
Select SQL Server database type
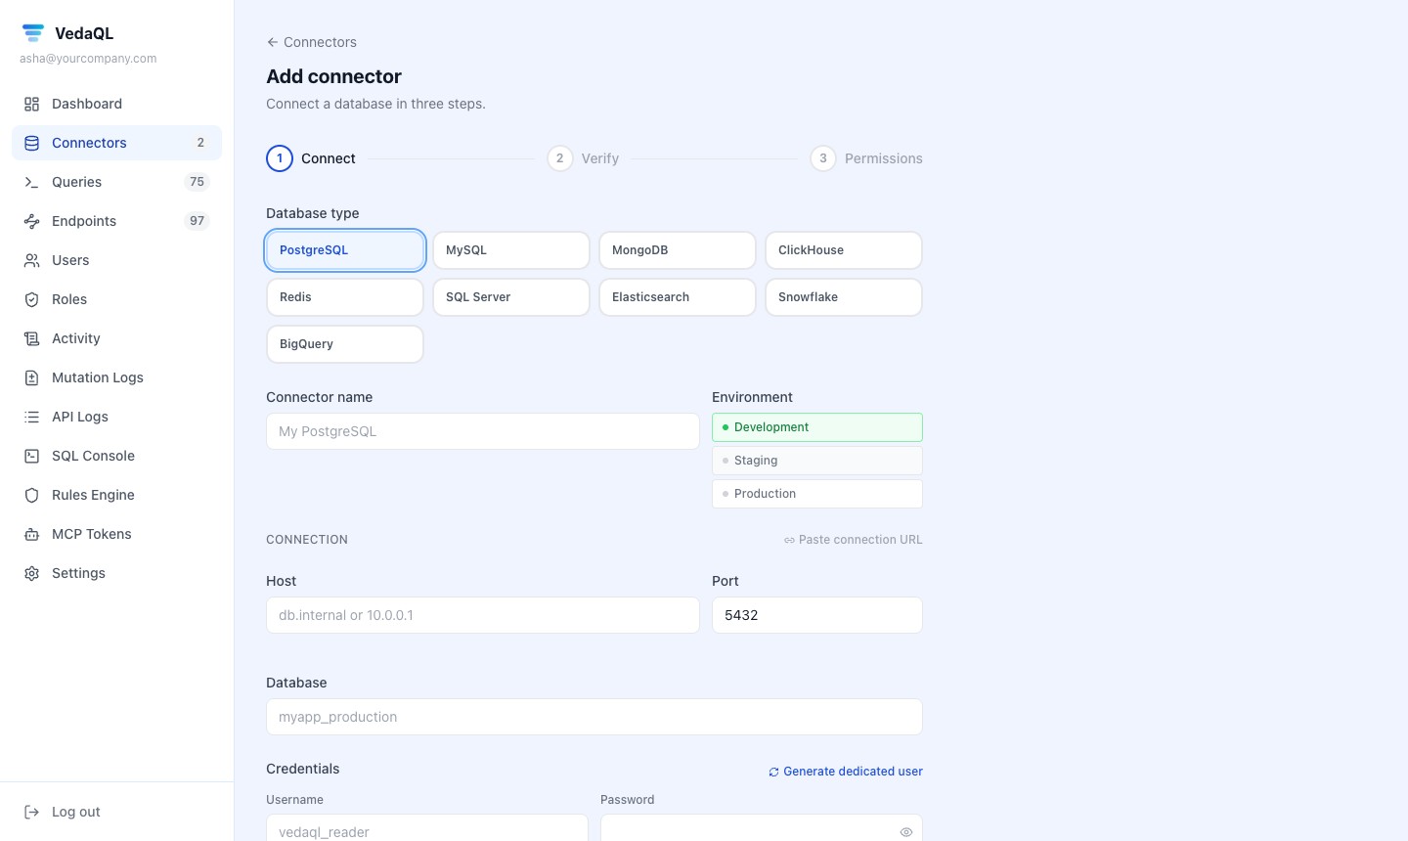(x=511, y=297)
